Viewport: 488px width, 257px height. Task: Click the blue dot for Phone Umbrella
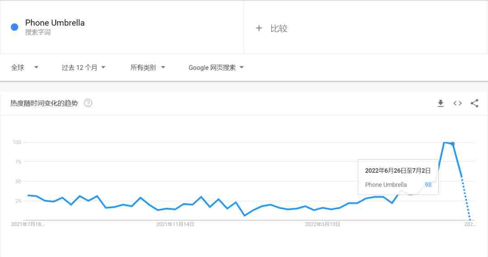point(14,28)
